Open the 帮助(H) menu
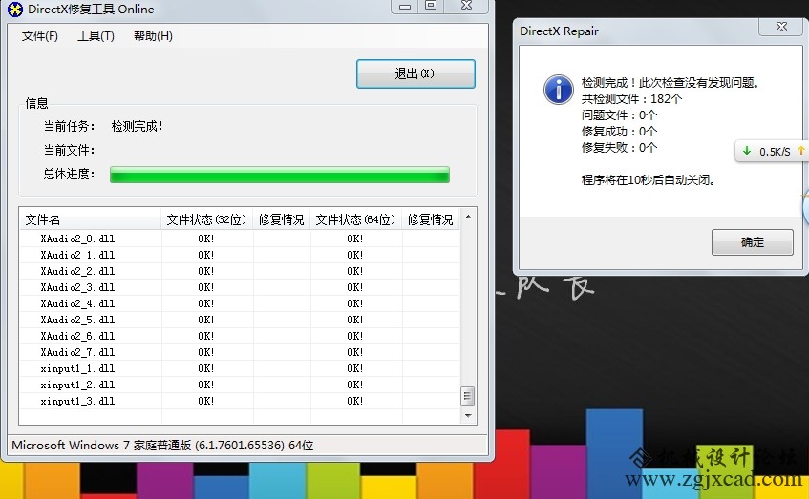The image size is (809, 499). (x=153, y=36)
